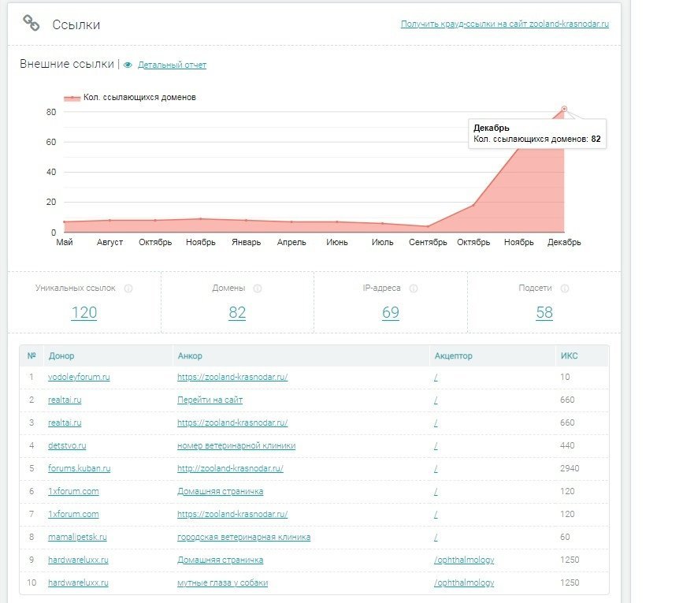Click the ИКС value 2940

point(570,468)
